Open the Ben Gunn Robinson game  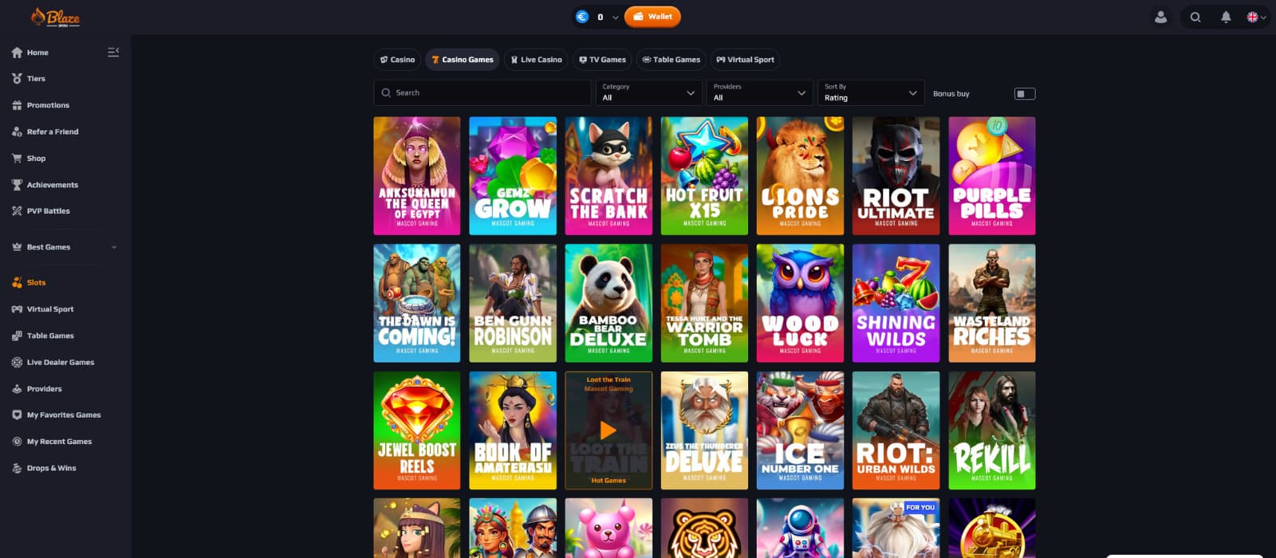(x=513, y=303)
